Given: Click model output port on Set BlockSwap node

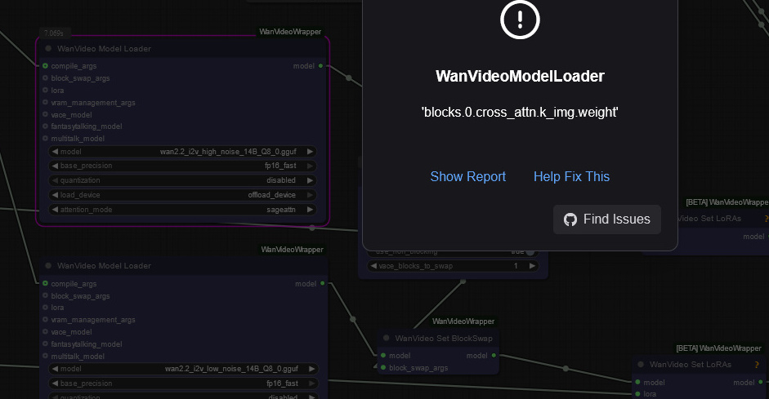Looking at the screenshot, I should 494,356.
